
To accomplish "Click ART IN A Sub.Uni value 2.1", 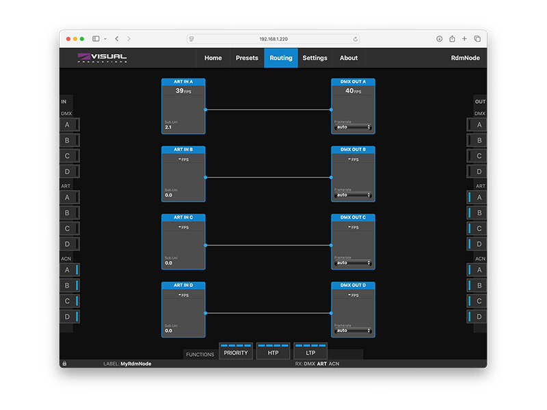I will tap(168, 127).
